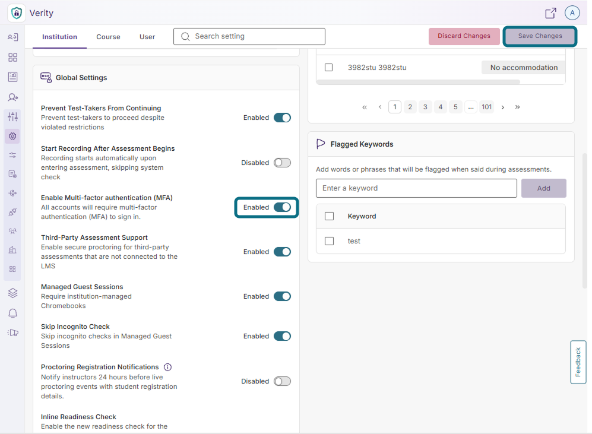Open the user with gear sidebar icon

point(12,97)
